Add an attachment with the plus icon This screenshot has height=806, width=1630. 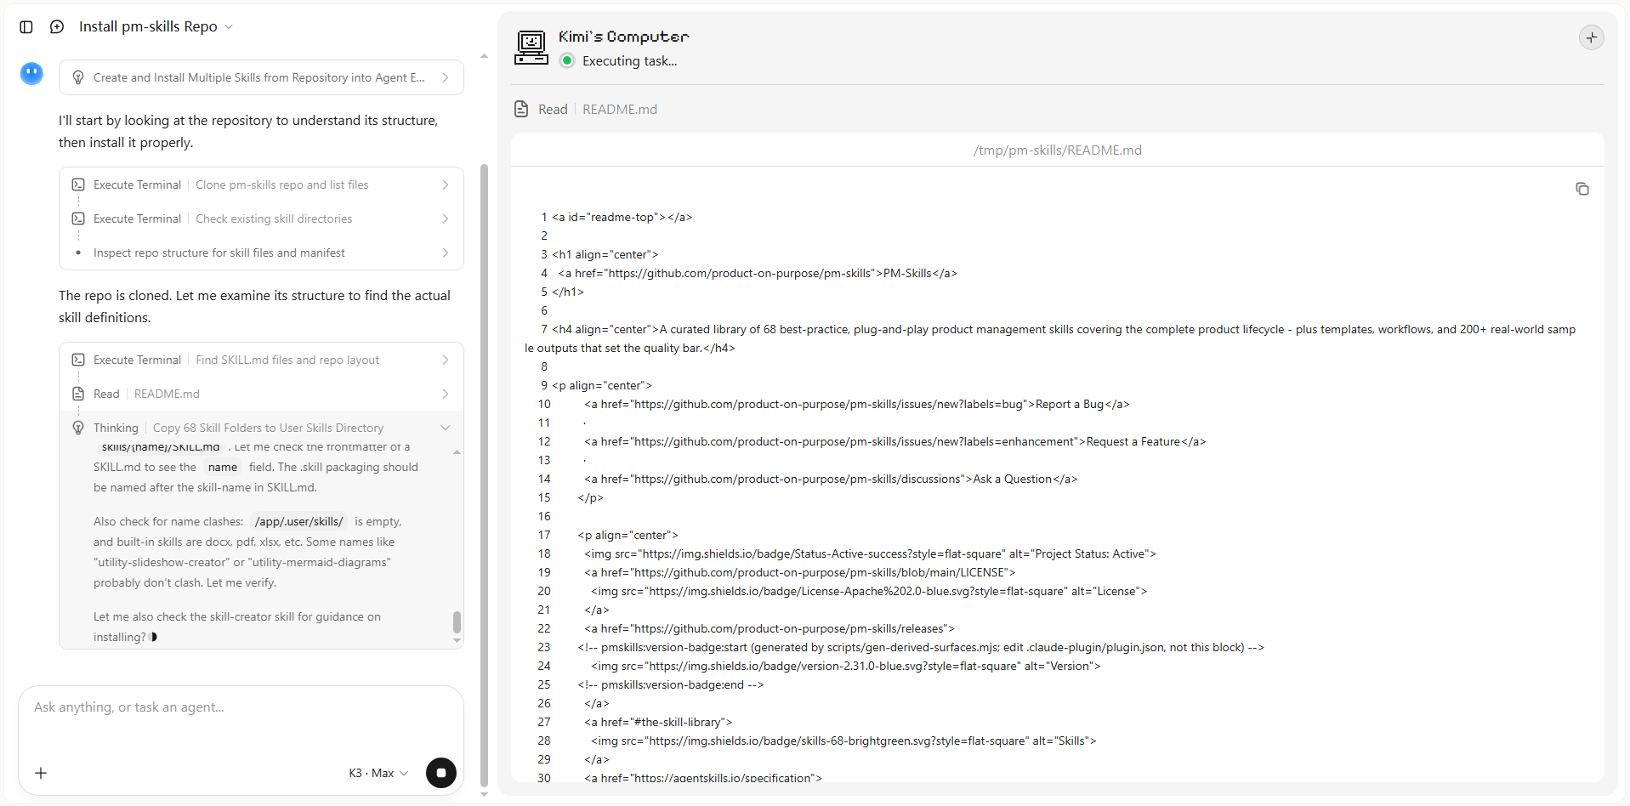(41, 773)
